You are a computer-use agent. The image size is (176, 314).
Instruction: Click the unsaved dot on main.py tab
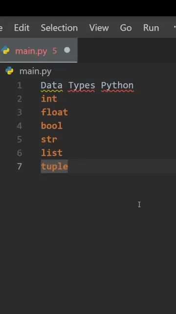[67, 50]
